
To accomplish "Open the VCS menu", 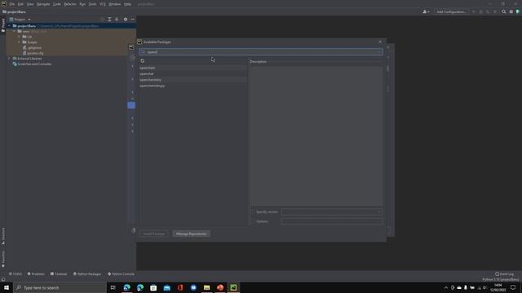I will tap(103, 4).
